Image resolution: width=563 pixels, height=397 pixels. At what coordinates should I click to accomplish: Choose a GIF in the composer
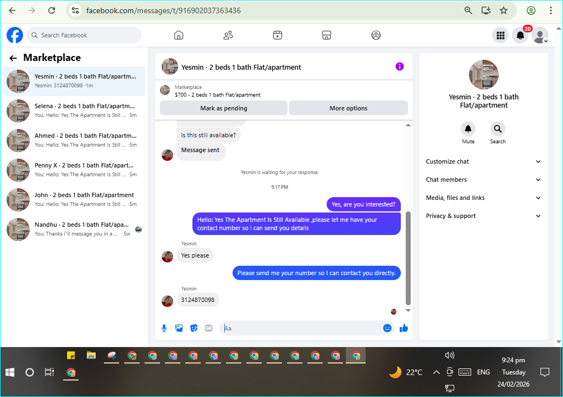click(x=208, y=328)
